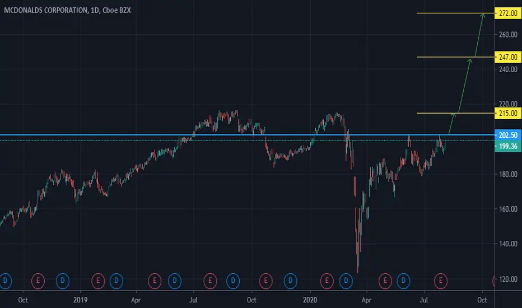Open the dividend marker for early September 2019
Viewport: 522px width, 308px height.
[x=232, y=281]
